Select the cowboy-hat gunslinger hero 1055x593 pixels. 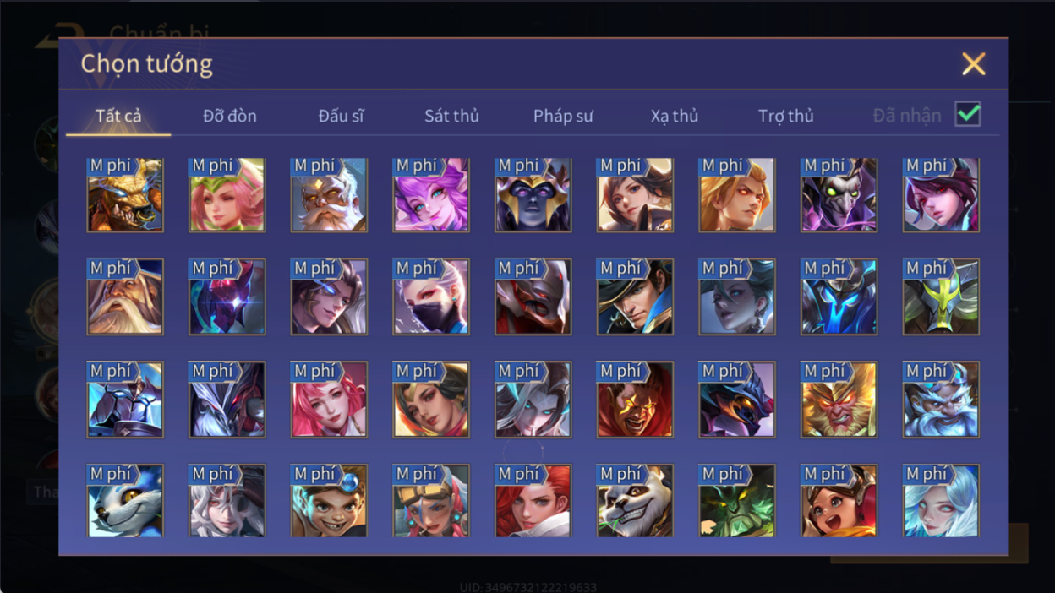635,296
